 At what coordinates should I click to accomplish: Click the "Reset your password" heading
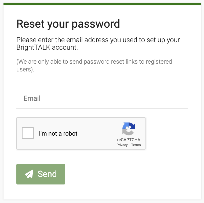[68, 24]
